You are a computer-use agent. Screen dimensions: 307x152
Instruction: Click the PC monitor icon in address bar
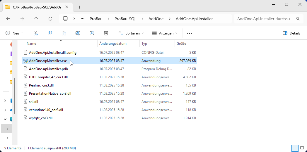pos(65,18)
